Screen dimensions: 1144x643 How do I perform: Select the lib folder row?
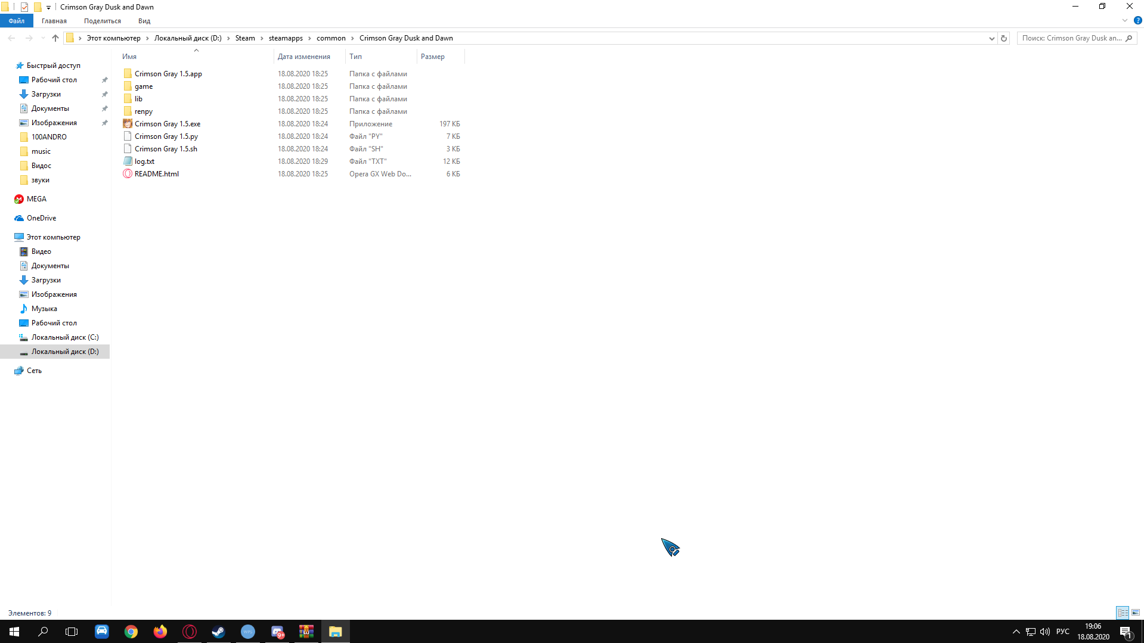(292, 99)
